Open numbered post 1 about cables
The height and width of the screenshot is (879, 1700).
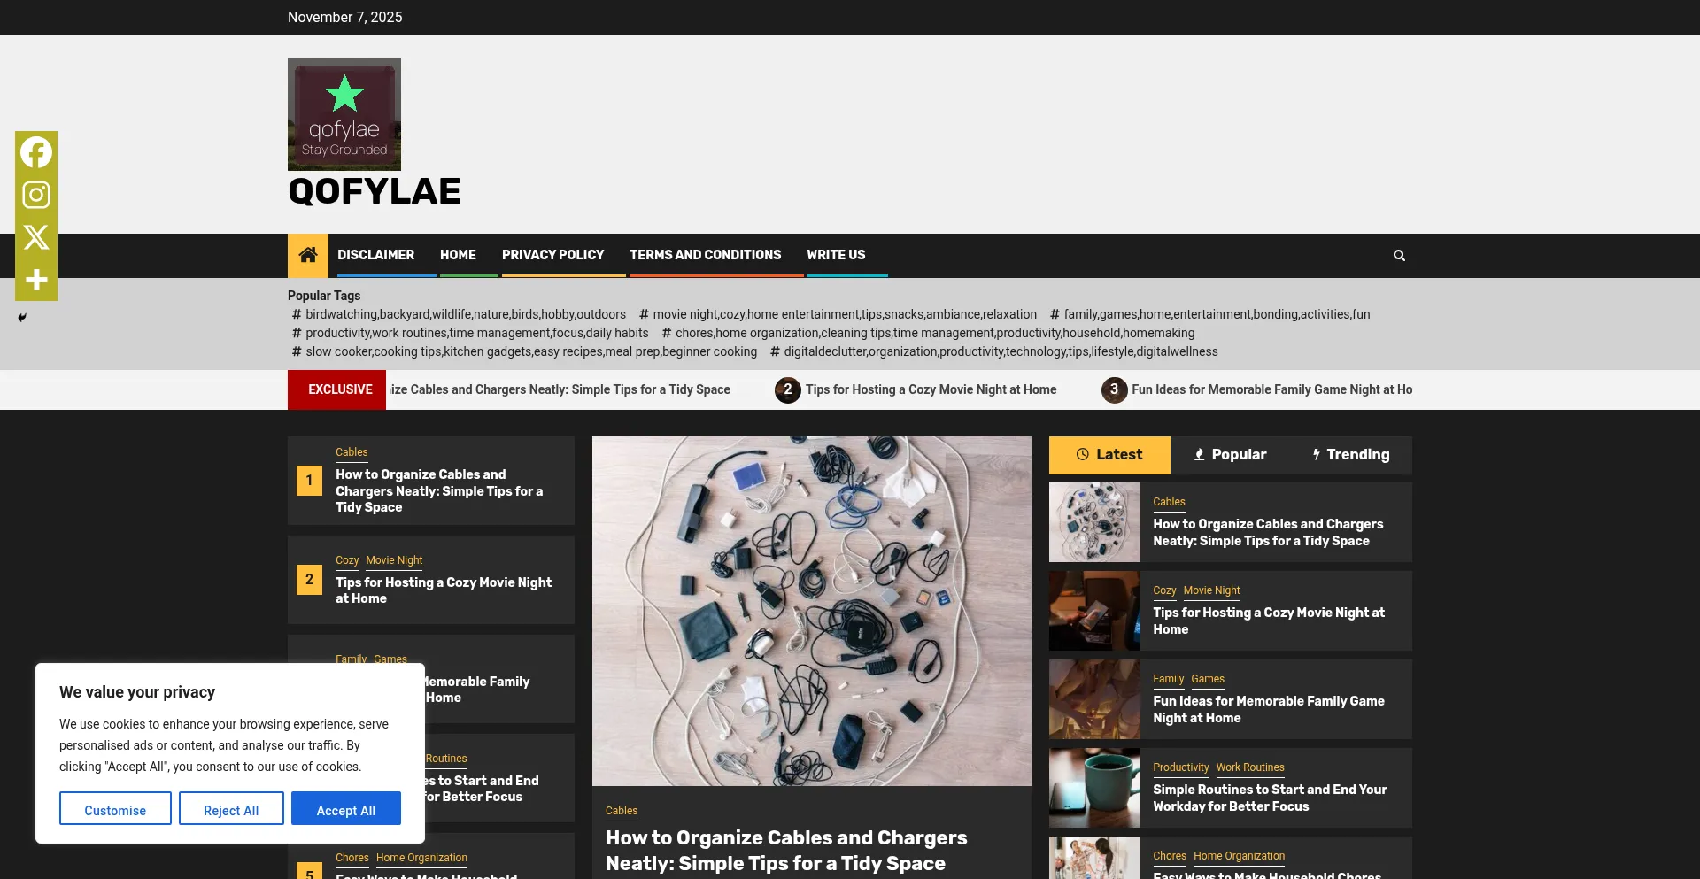[439, 491]
